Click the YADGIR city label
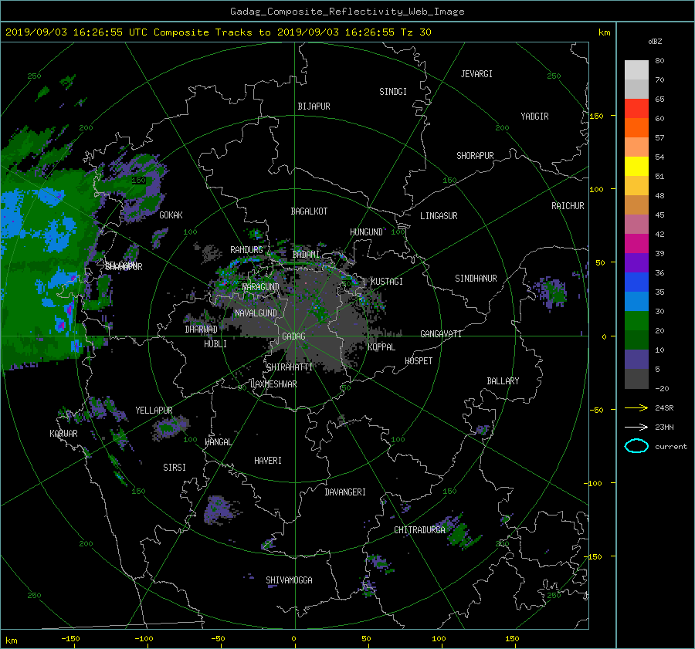695x649 pixels. coord(534,117)
